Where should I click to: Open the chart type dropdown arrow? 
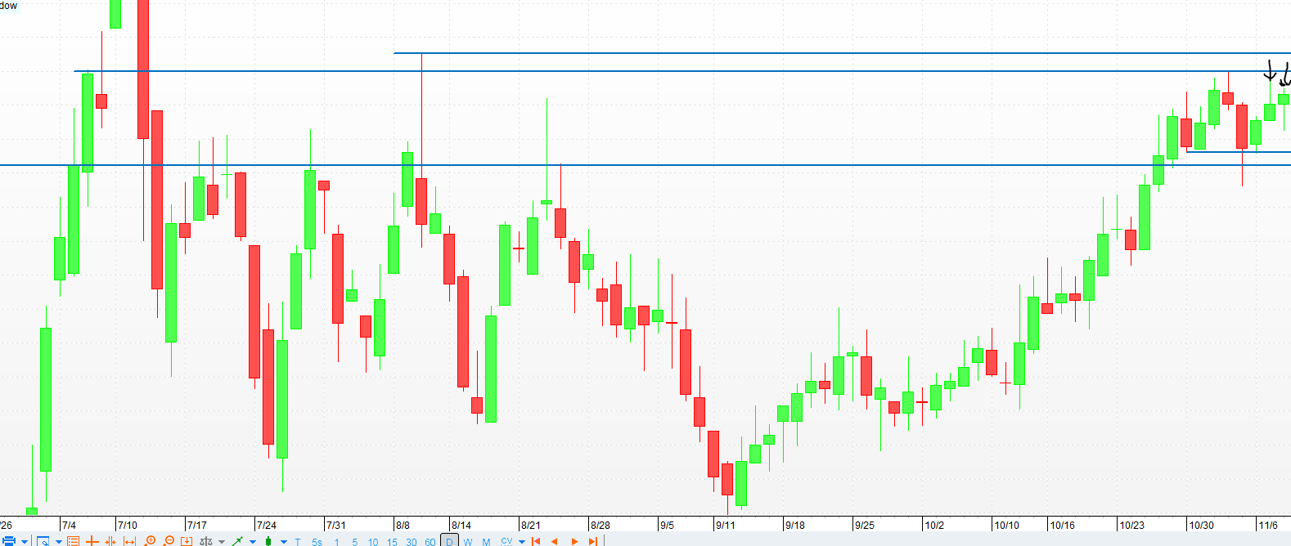(284, 541)
